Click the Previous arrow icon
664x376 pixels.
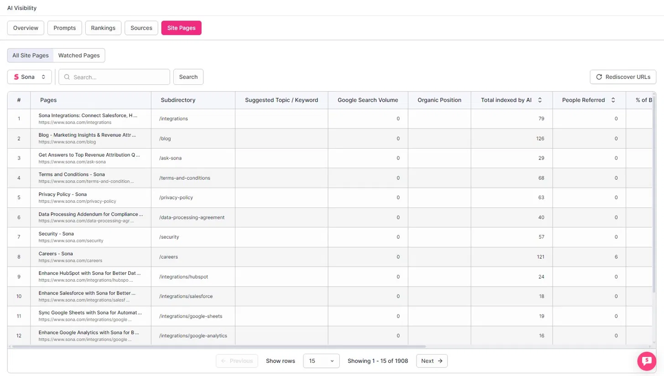coord(223,361)
